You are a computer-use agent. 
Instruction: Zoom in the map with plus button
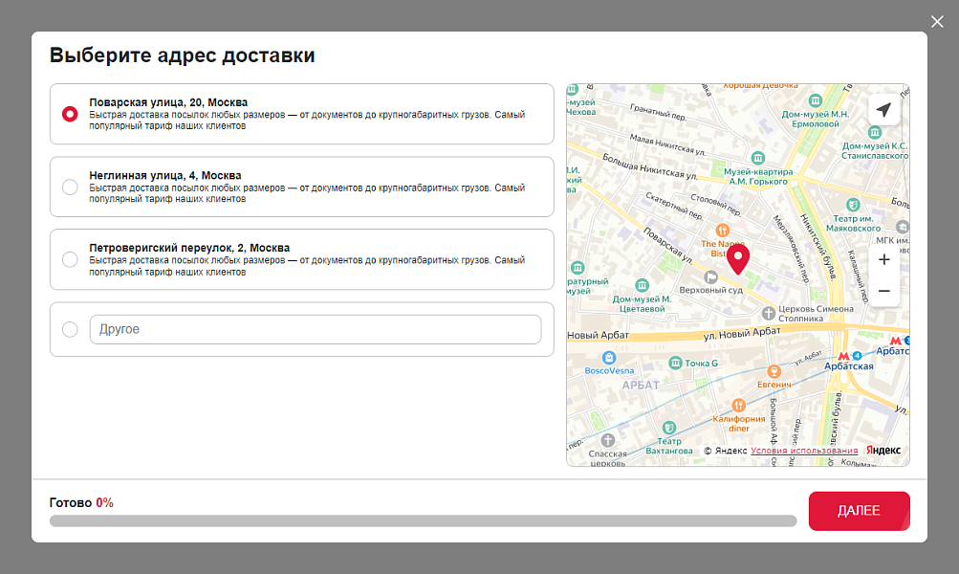click(883, 259)
